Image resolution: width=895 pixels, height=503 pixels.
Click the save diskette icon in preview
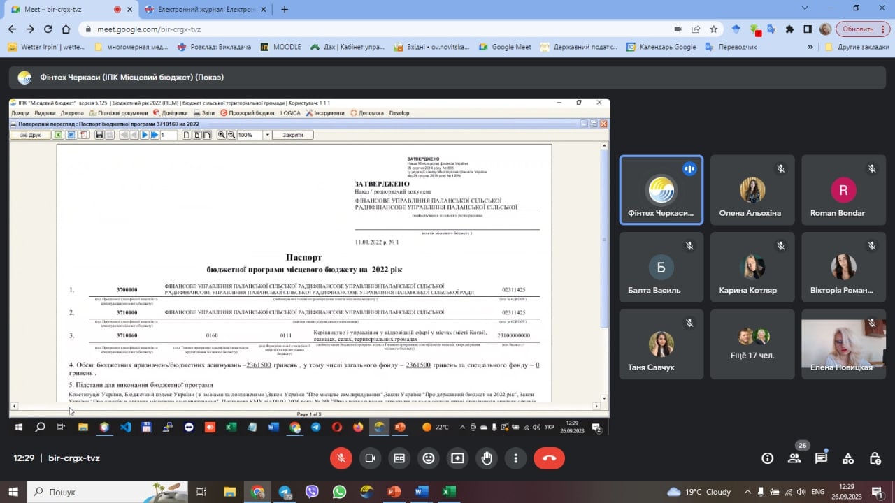coord(99,135)
